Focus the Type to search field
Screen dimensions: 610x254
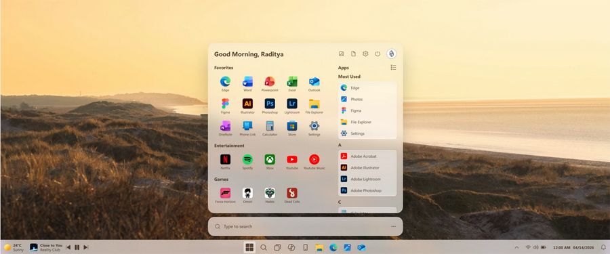[x=306, y=226]
